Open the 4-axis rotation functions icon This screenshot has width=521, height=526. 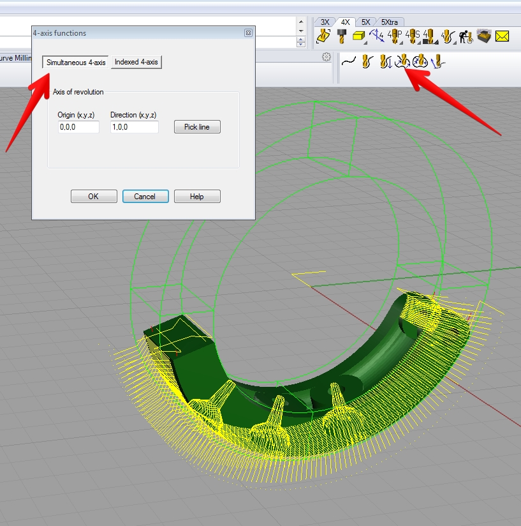click(402, 62)
